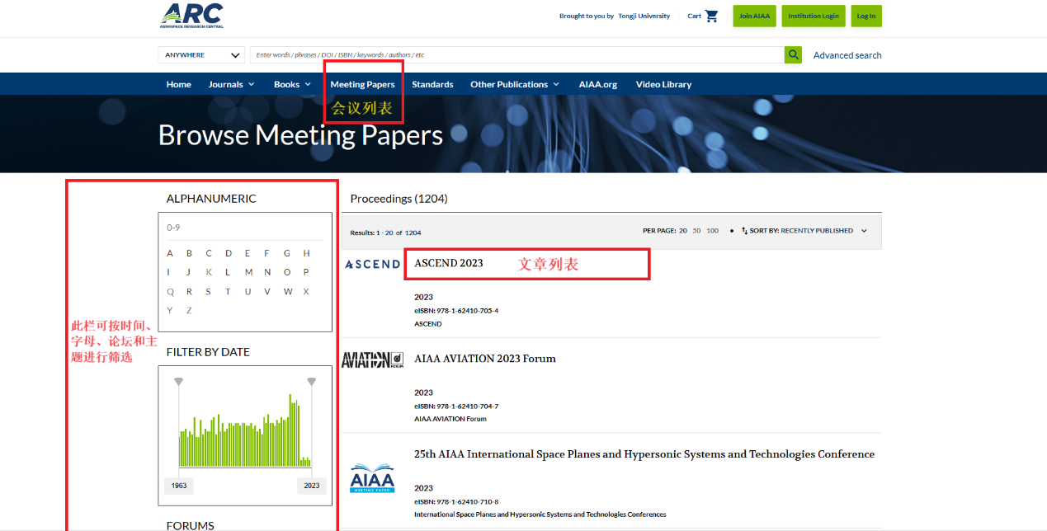Click the Tongji University institution text
The height and width of the screenshot is (531, 1047).
click(644, 16)
